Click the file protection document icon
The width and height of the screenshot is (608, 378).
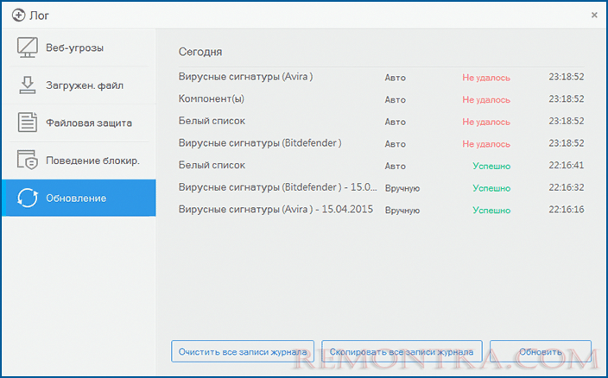coord(27,123)
